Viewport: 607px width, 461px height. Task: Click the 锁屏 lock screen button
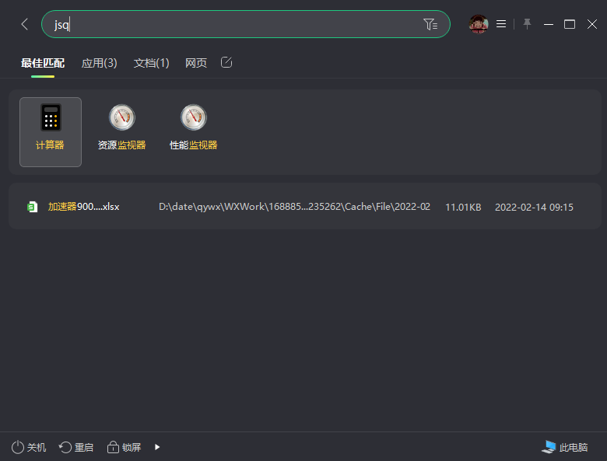(x=125, y=447)
